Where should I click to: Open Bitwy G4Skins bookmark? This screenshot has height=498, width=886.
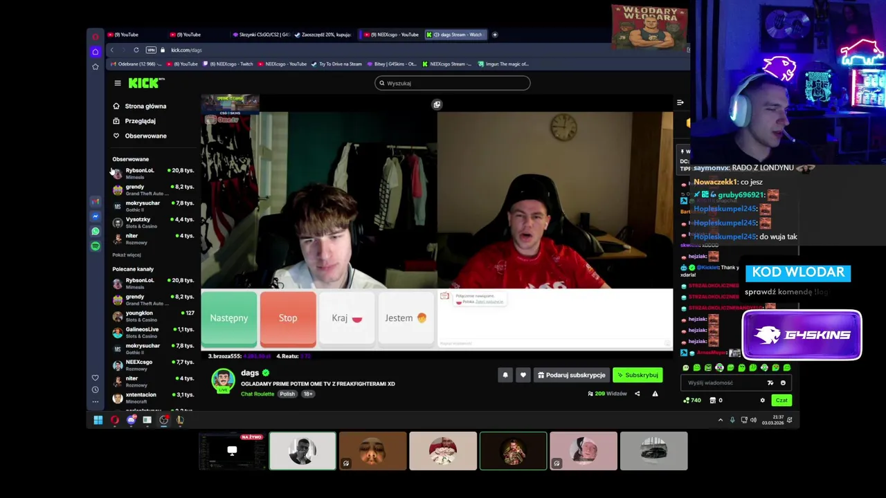[392, 64]
